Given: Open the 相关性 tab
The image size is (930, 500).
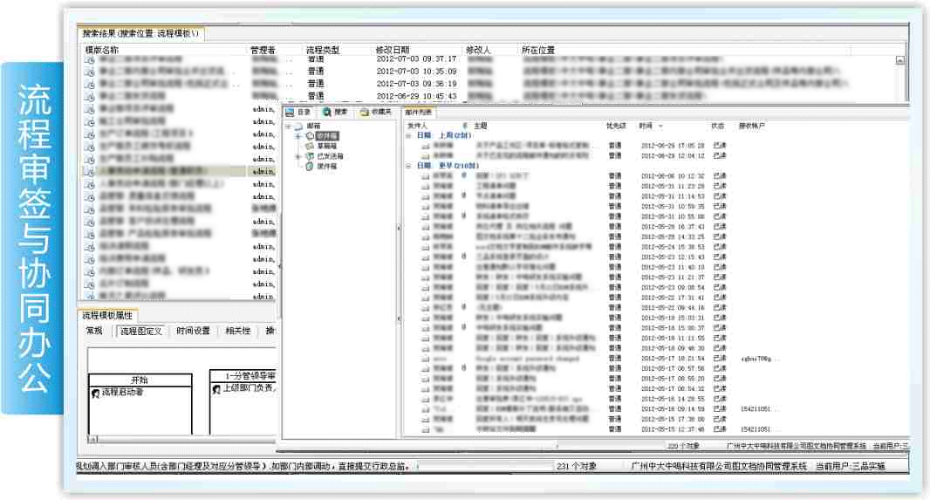Looking at the screenshot, I should coord(238,332).
